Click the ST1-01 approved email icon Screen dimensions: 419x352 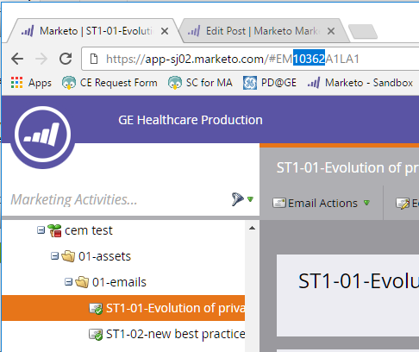96,309
